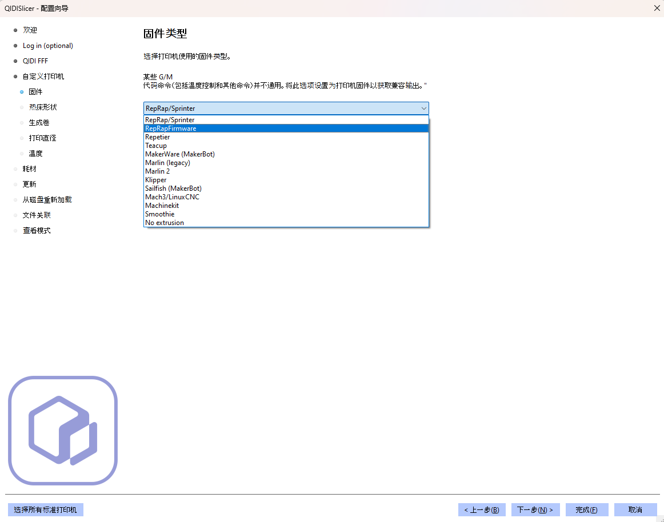Select Marlin 2 firmware
The height and width of the screenshot is (522, 664).
(x=286, y=171)
